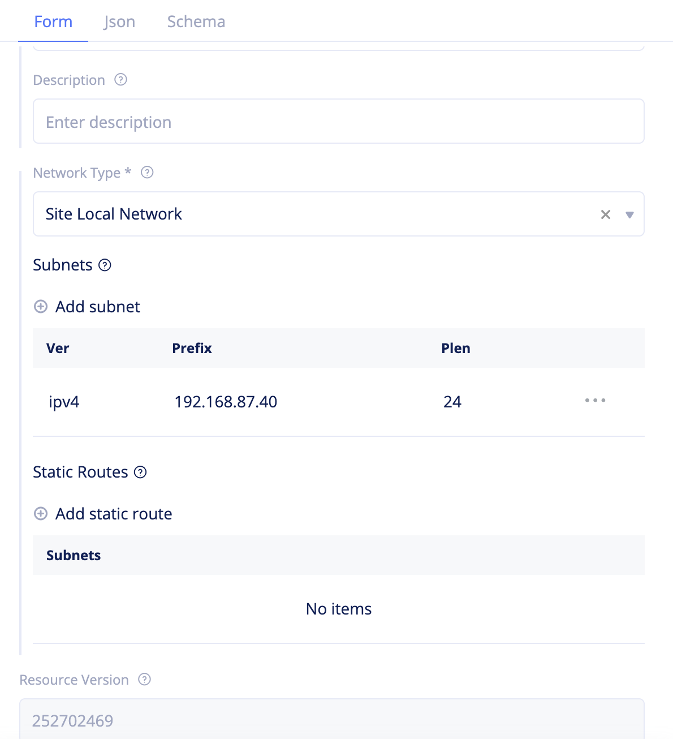673x739 pixels.
Task: Focus the Enter description input field
Action: coord(338,122)
